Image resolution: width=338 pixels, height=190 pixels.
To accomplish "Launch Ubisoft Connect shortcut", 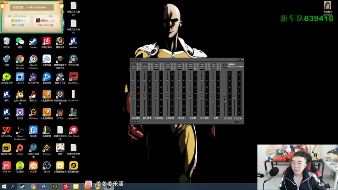I will [x=33, y=62].
